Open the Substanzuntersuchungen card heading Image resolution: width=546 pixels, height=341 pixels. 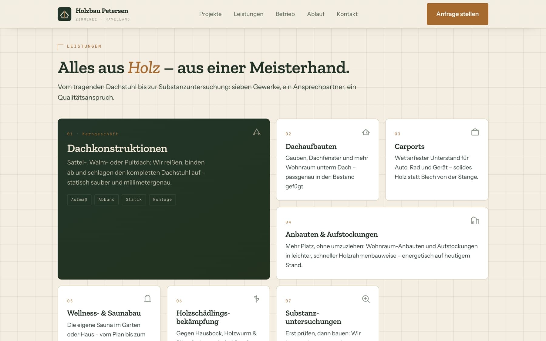pyautogui.click(x=313, y=317)
